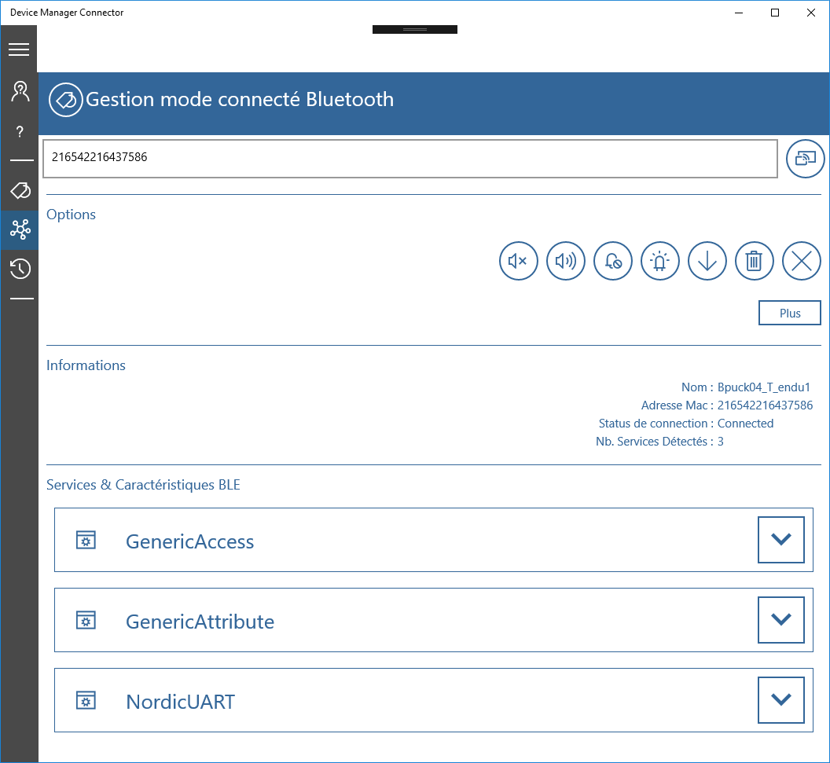Click the Nom : Bpuck04_T_endu1 line

[x=745, y=387]
